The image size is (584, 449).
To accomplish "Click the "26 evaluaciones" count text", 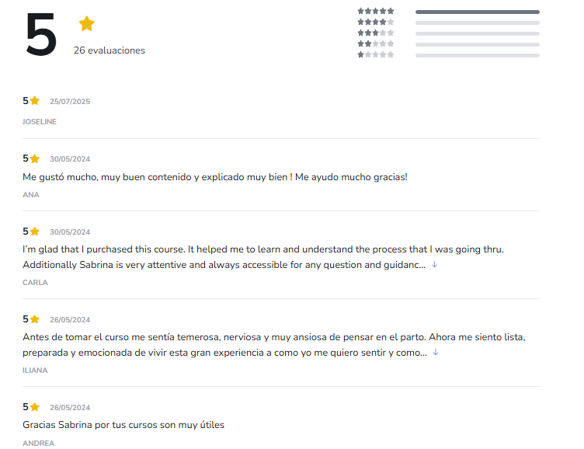I will (109, 50).
